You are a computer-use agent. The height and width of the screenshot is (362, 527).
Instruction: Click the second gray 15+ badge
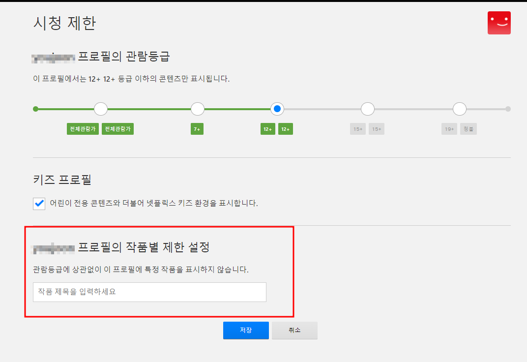[377, 128]
